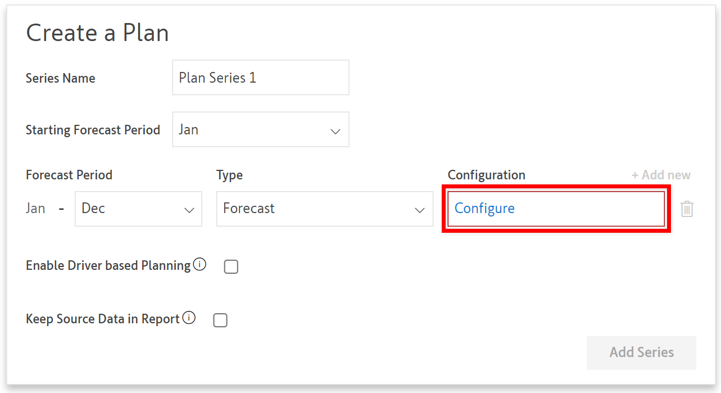Enable the Driver based Planning checkbox
Screen dimensions: 721x393
pyautogui.click(x=231, y=266)
